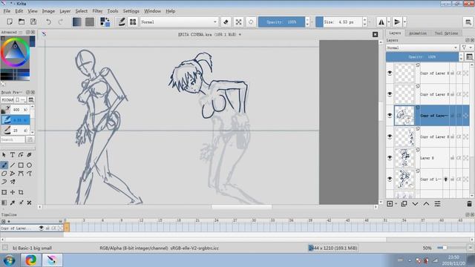Open the brush settings editor
Screen dimensions: 475x267
click(122, 22)
